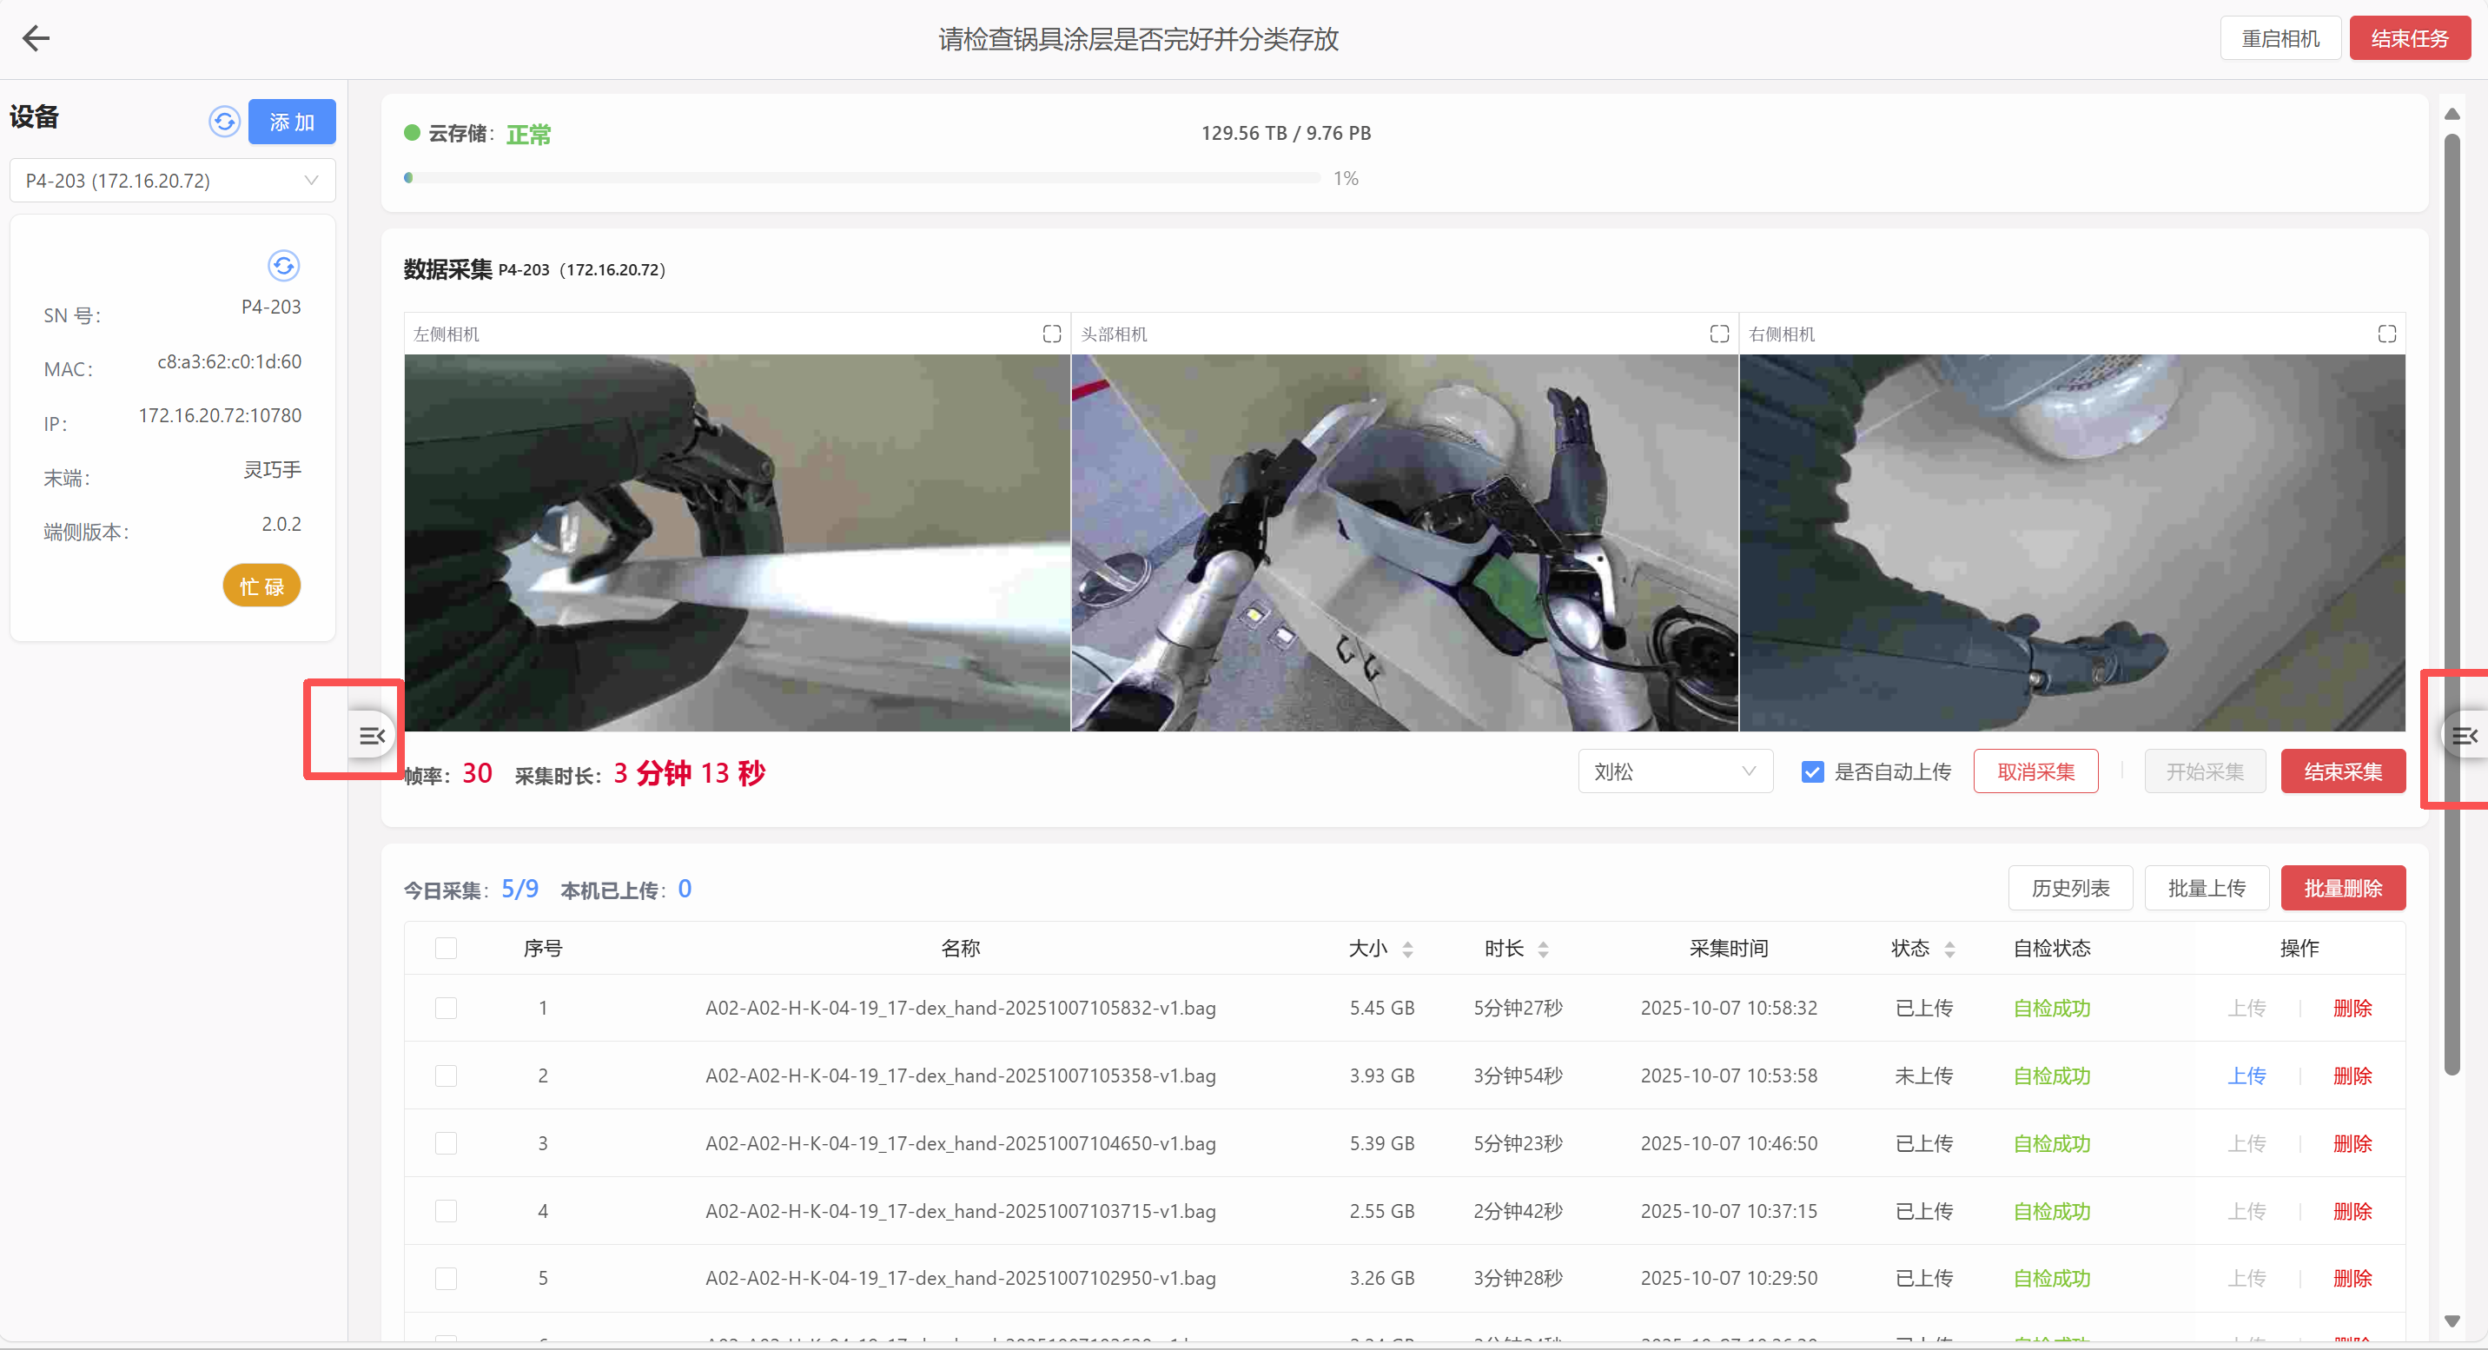
Task: Expand the 左侧相机 view to fullscreen
Action: [1051, 334]
